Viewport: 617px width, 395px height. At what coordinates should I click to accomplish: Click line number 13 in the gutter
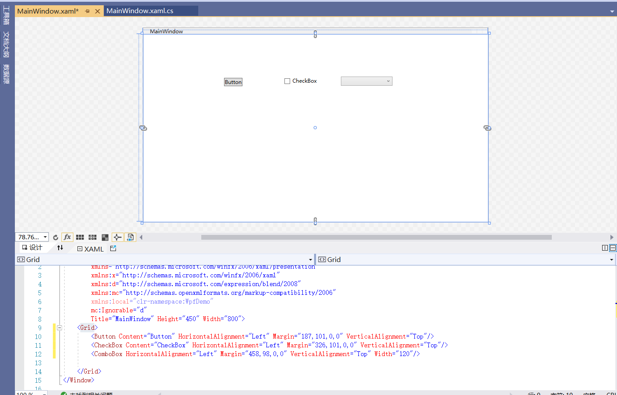[39, 363]
